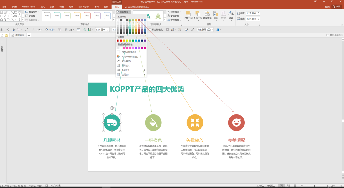Select the paint bucket circle icon on slide
This screenshot has width=344, height=188.
click(153, 122)
